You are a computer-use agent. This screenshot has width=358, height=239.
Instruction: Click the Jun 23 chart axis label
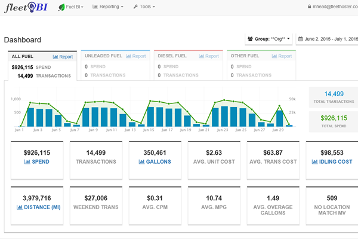223,130
